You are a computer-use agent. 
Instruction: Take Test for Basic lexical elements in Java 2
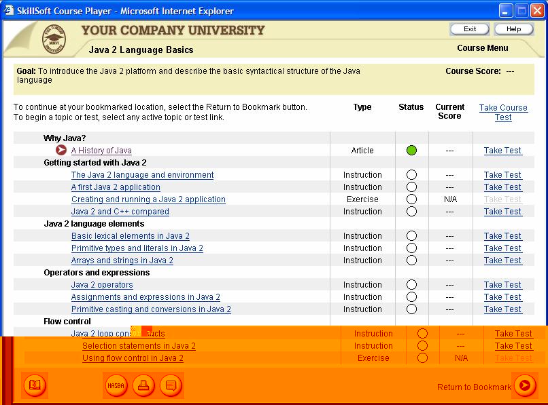pos(502,236)
